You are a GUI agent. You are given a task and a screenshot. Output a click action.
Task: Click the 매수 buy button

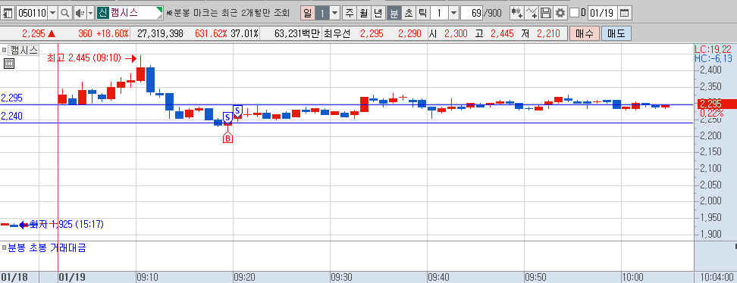pos(584,33)
